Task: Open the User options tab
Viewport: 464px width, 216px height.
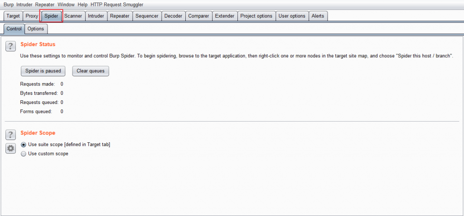Action: tap(292, 16)
